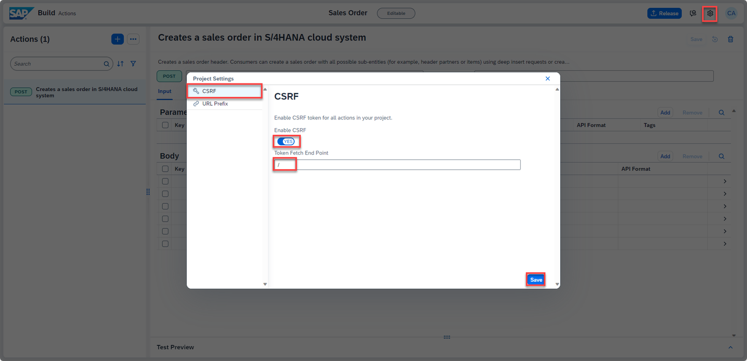Expand the Test Preview panel
This screenshot has width=747, height=361.
(730, 348)
